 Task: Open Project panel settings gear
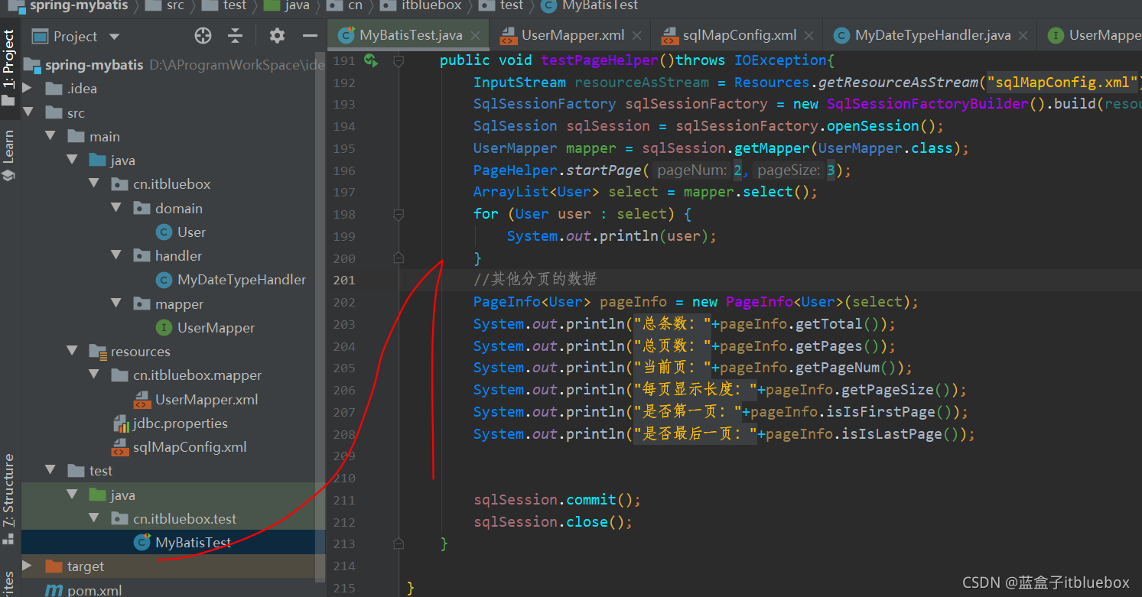277,36
